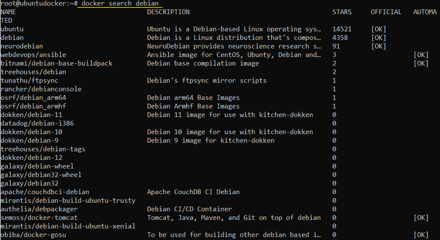Screen dimensions: 440x240
Task: Click the stars value 2 for treehouses/debian
Action: (x=334, y=72)
